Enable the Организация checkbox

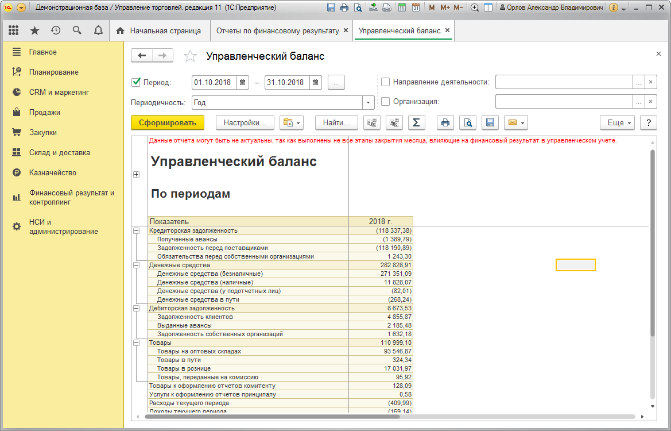(x=386, y=102)
